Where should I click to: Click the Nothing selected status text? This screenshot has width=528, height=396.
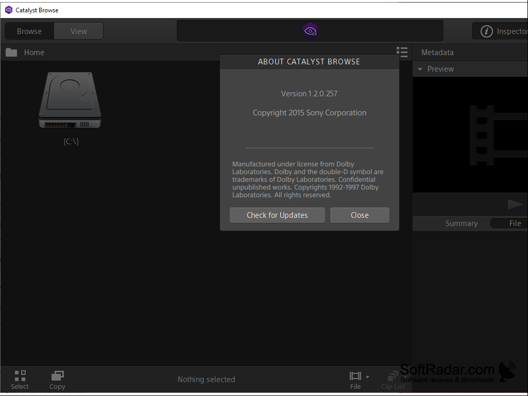tap(207, 380)
